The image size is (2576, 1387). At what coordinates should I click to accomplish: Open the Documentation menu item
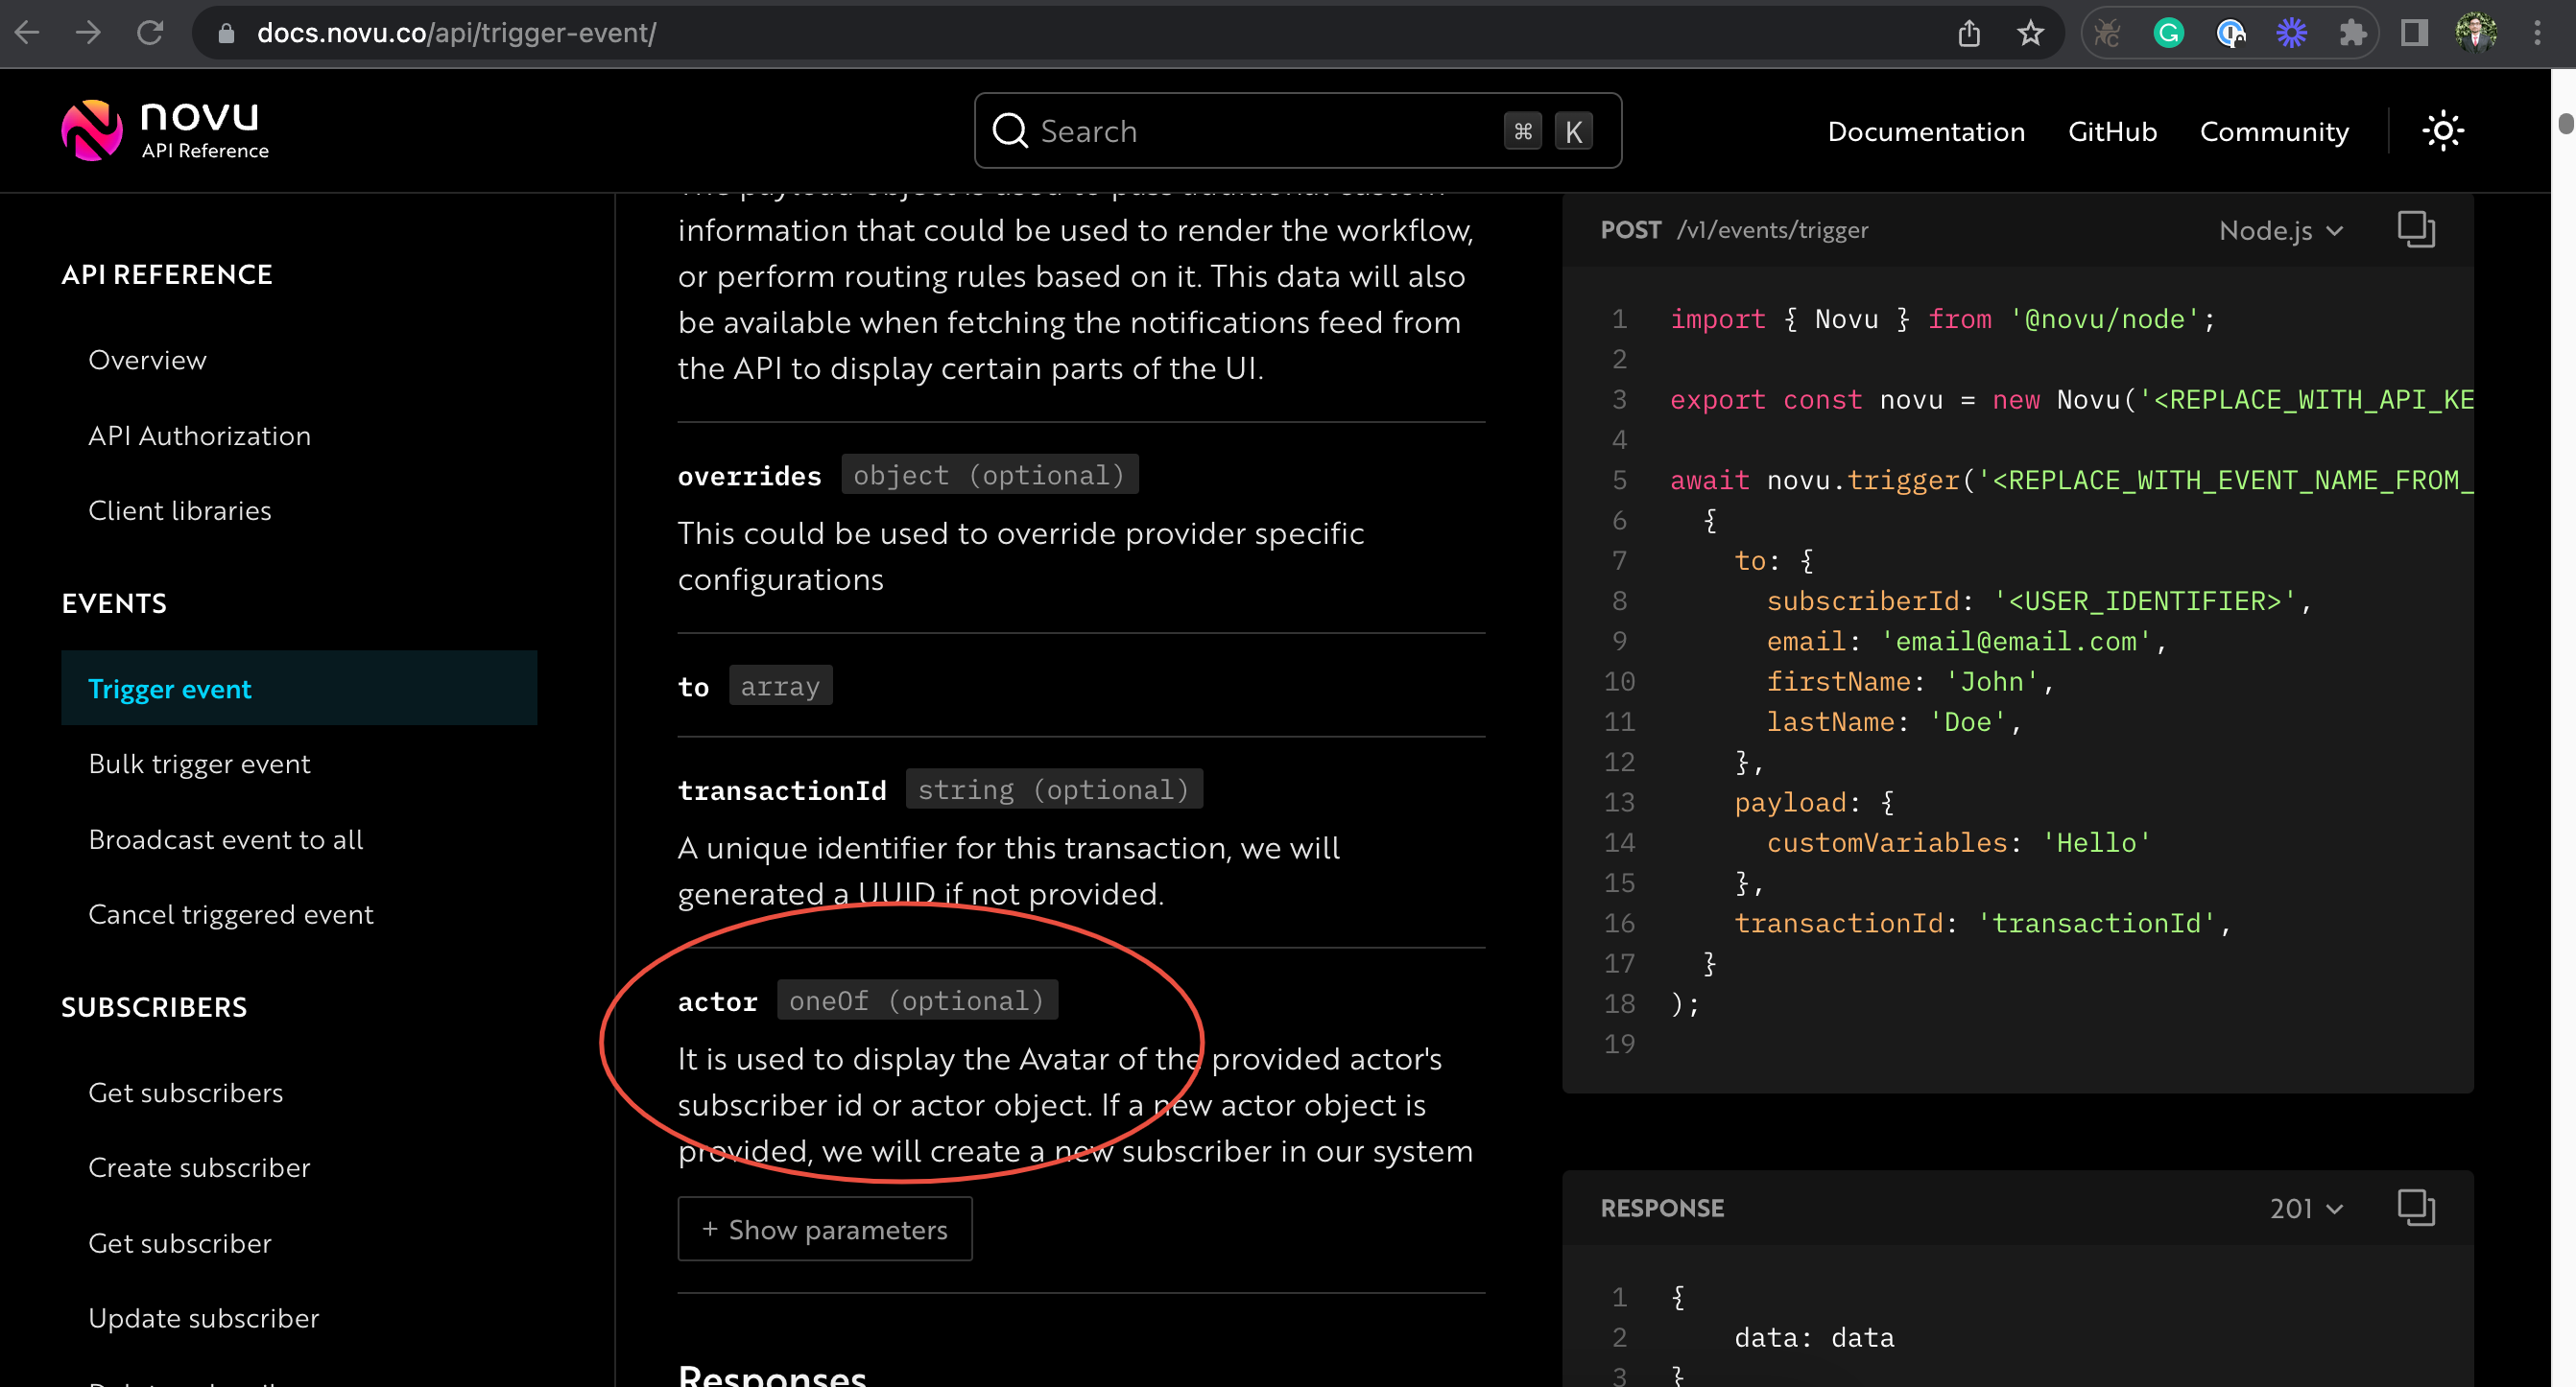(x=1926, y=130)
